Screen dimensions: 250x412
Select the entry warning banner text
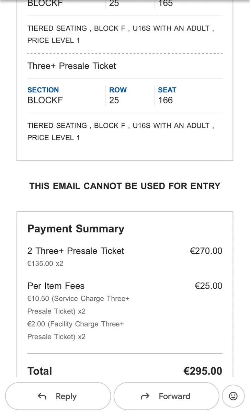pyautogui.click(x=125, y=186)
